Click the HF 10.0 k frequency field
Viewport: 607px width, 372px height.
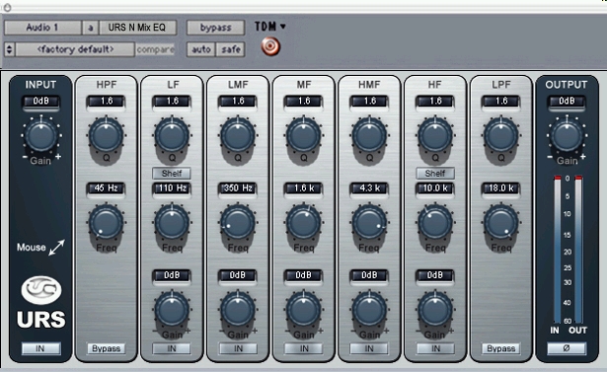[x=435, y=188]
